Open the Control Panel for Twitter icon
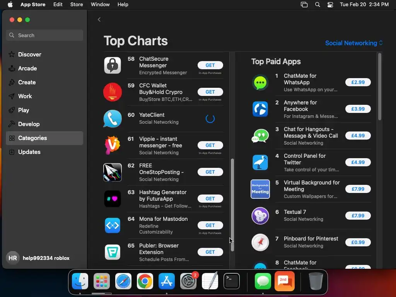Viewport: 396px width, 297px height. pyautogui.click(x=260, y=162)
